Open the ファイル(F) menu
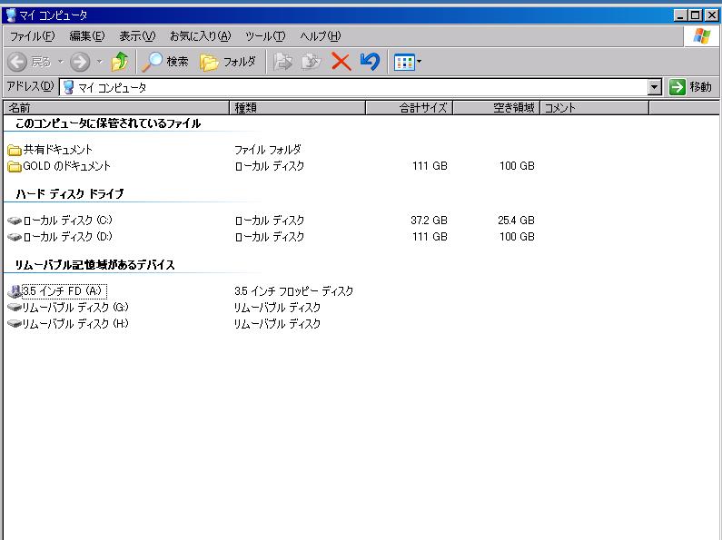The width and height of the screenshot is (722, 540). (32, 36)
